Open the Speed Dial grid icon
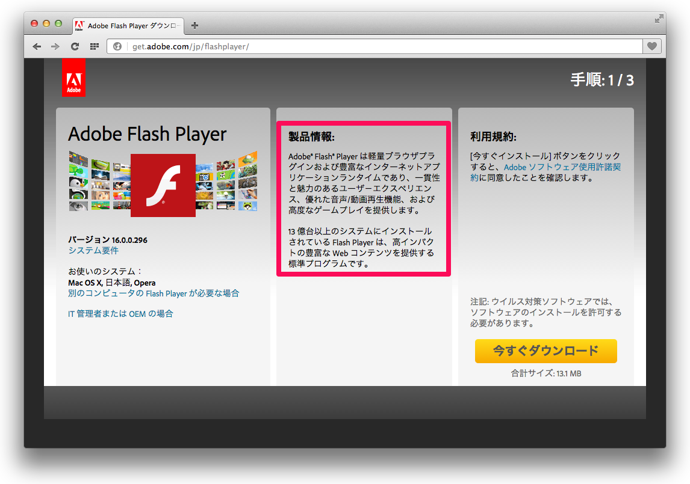The image size is (690, 484). 94,46
